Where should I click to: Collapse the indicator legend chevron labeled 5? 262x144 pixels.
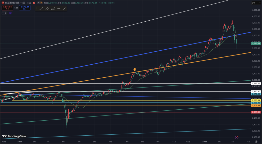[3, 13]
